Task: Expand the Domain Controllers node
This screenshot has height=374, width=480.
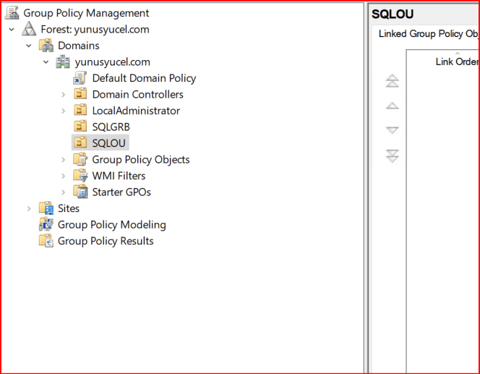Action: 64,95
